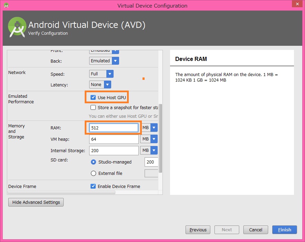Screen dimensions: 305x242
Task: Go back with the Previous button
Action: click(x=198, y=230)
